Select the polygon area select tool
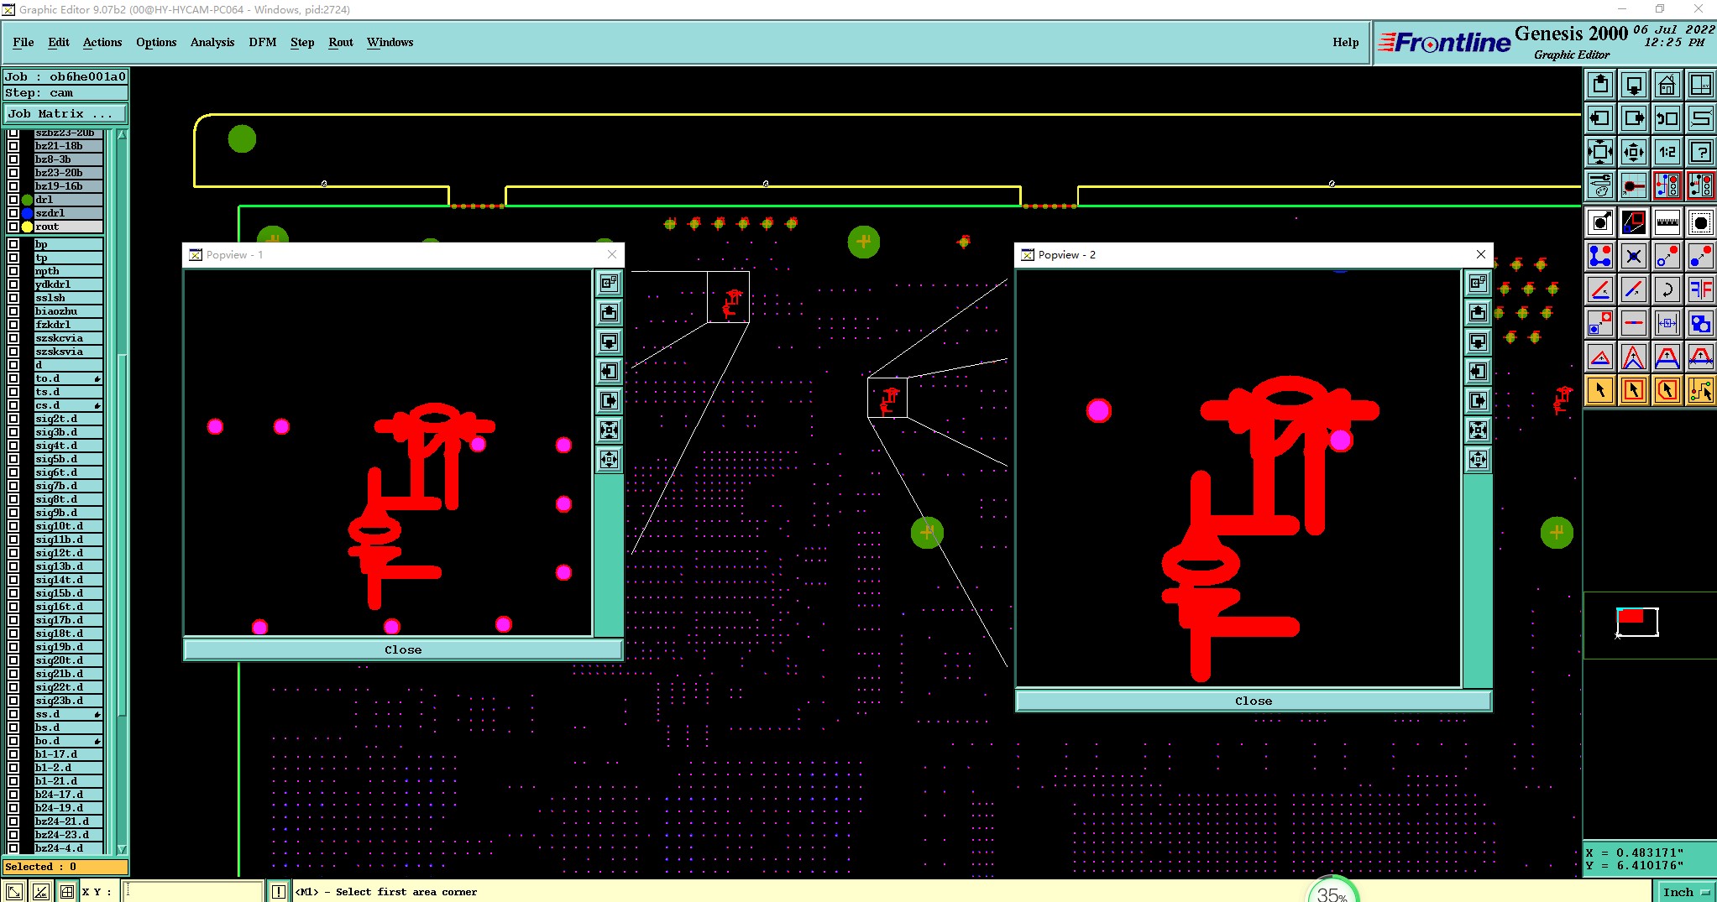This screenshot has width=1717, height=902. [1667, 390]
